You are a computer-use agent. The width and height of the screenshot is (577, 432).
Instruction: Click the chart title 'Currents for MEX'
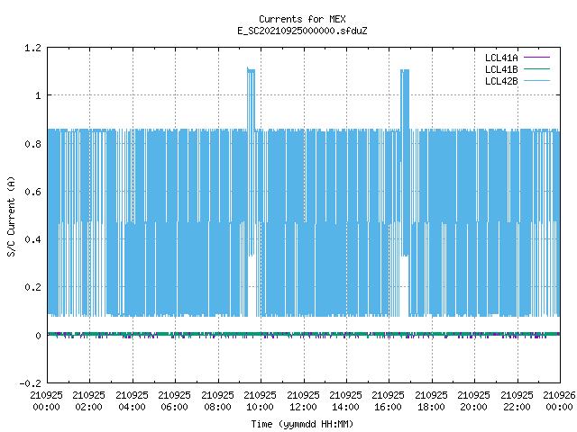click(302, 19)
